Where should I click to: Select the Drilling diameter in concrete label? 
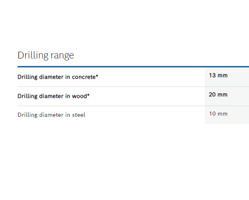pyautogui.click(x=58, y=77)
